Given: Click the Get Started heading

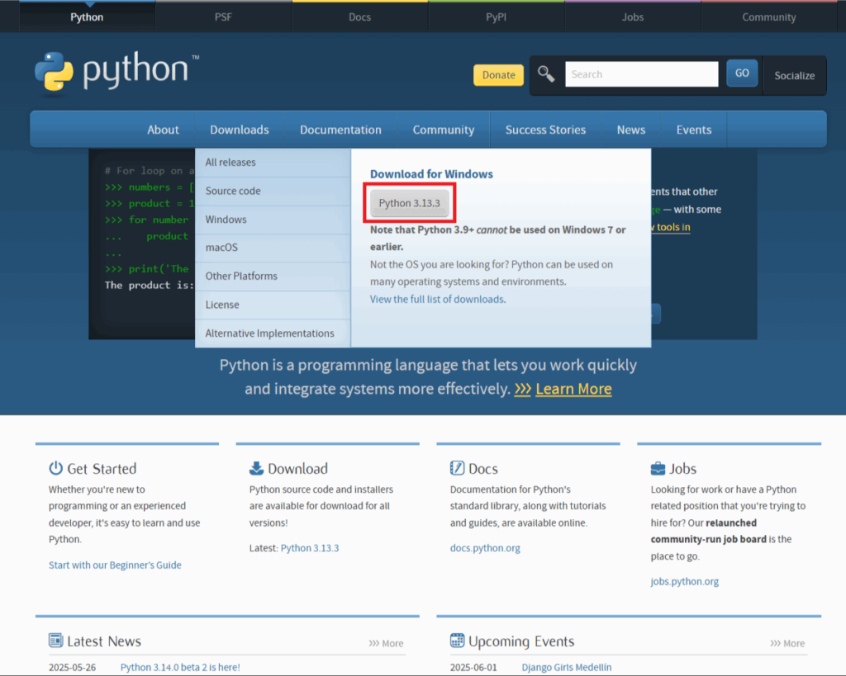Looking at the screenshot, I should pyautogui.click(x=102, y=469).
